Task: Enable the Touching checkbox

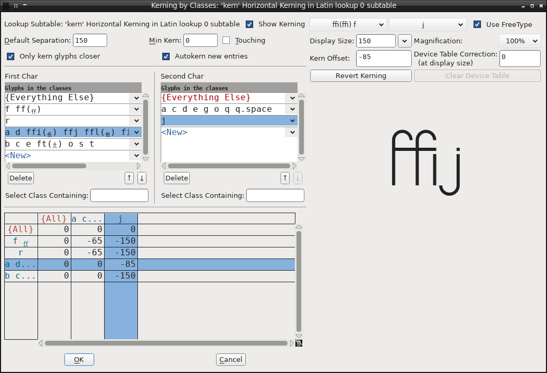Action: [x=226, y=41]
